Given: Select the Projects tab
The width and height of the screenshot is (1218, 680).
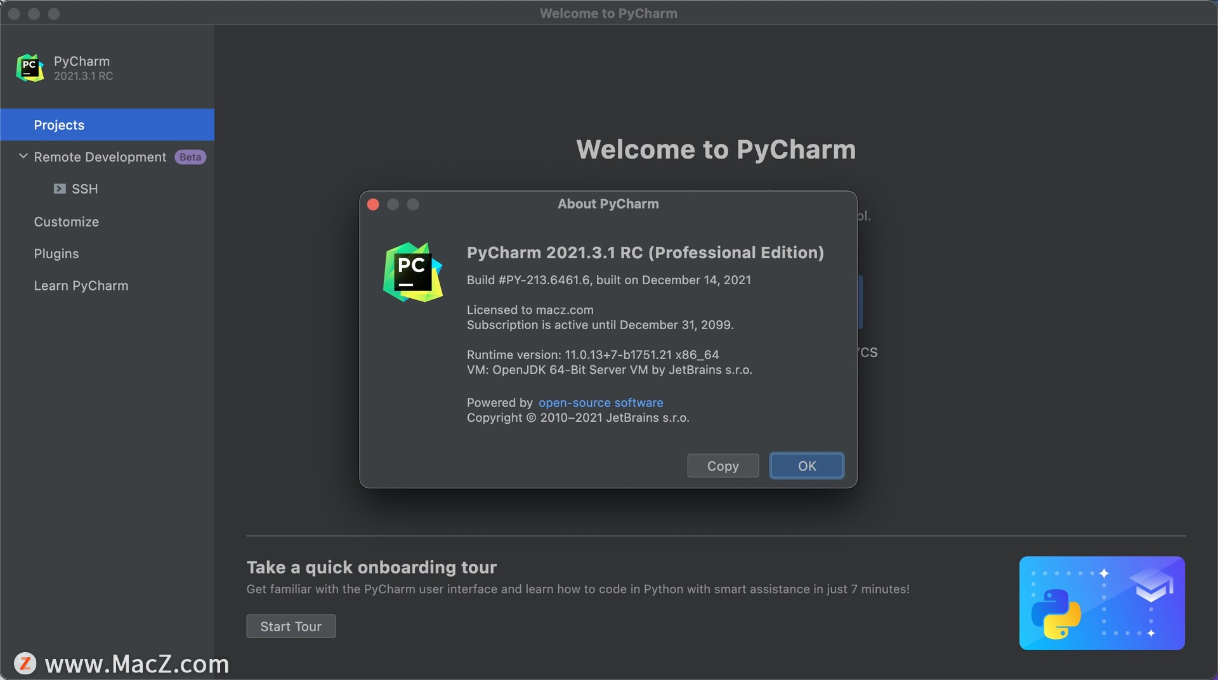Looking at the screenshot, I should (107, 125).
